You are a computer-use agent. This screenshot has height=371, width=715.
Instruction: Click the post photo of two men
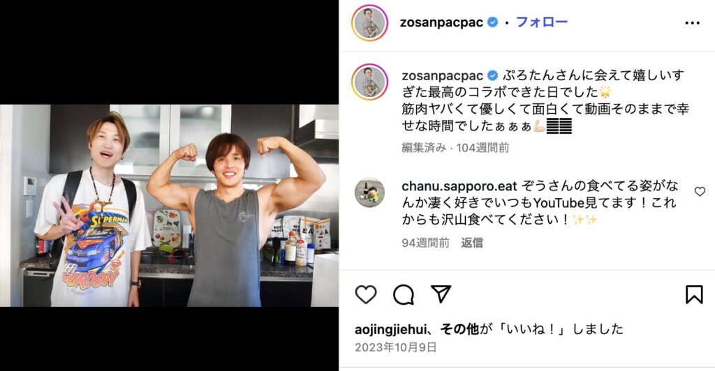(169, 206)
